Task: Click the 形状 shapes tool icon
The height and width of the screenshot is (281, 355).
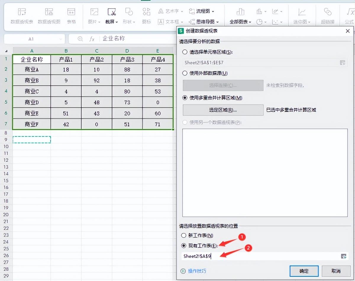Action: (x=129, y=12)
